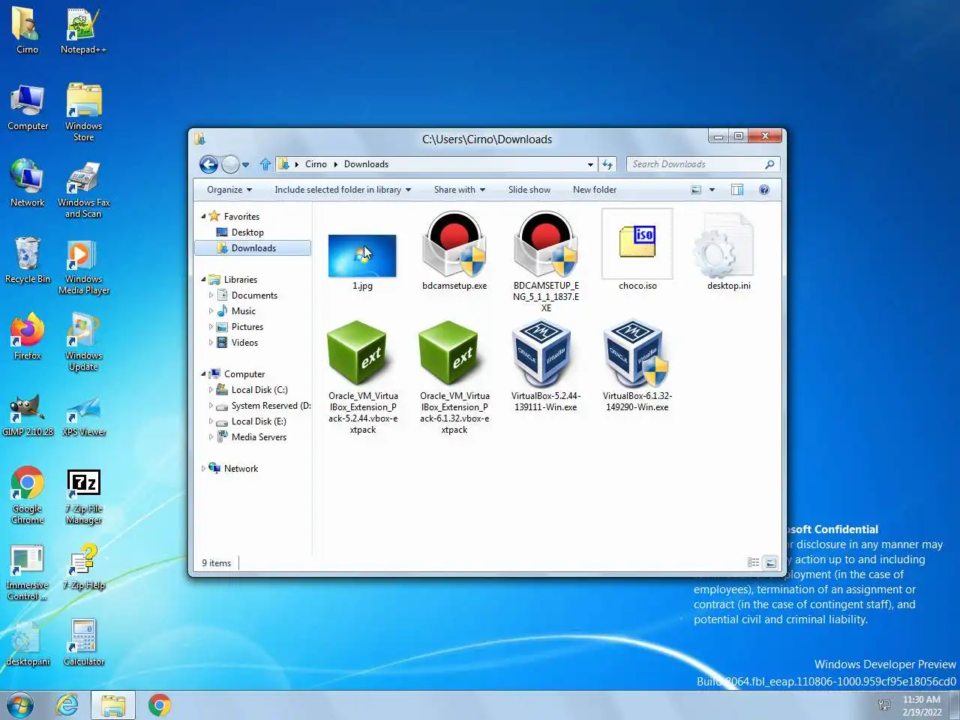
Task: Switch to large icons view in status bar
Action: point(770,562)
